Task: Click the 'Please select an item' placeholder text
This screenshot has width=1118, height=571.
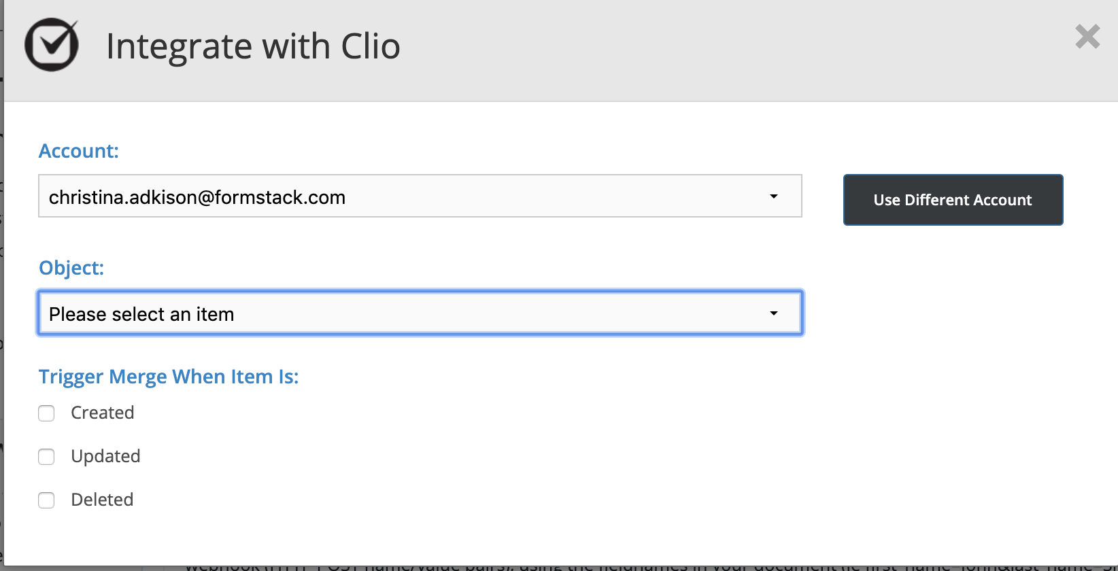Action: pos(141,314)
